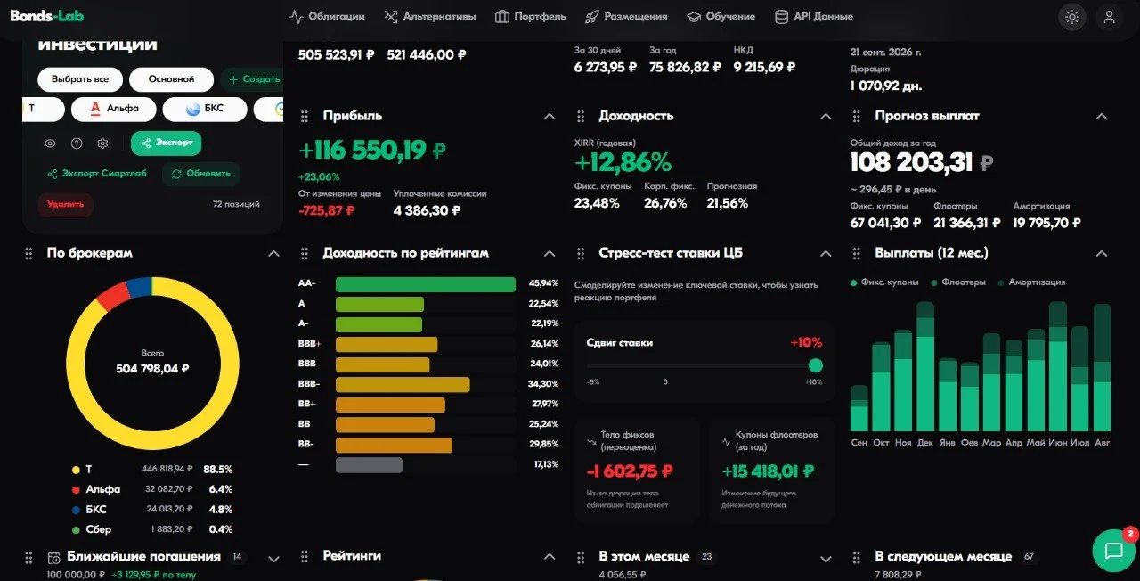Click Экспорт Смартлаб
Viewport: 1140px width, 581px height.
click(96, 174)
